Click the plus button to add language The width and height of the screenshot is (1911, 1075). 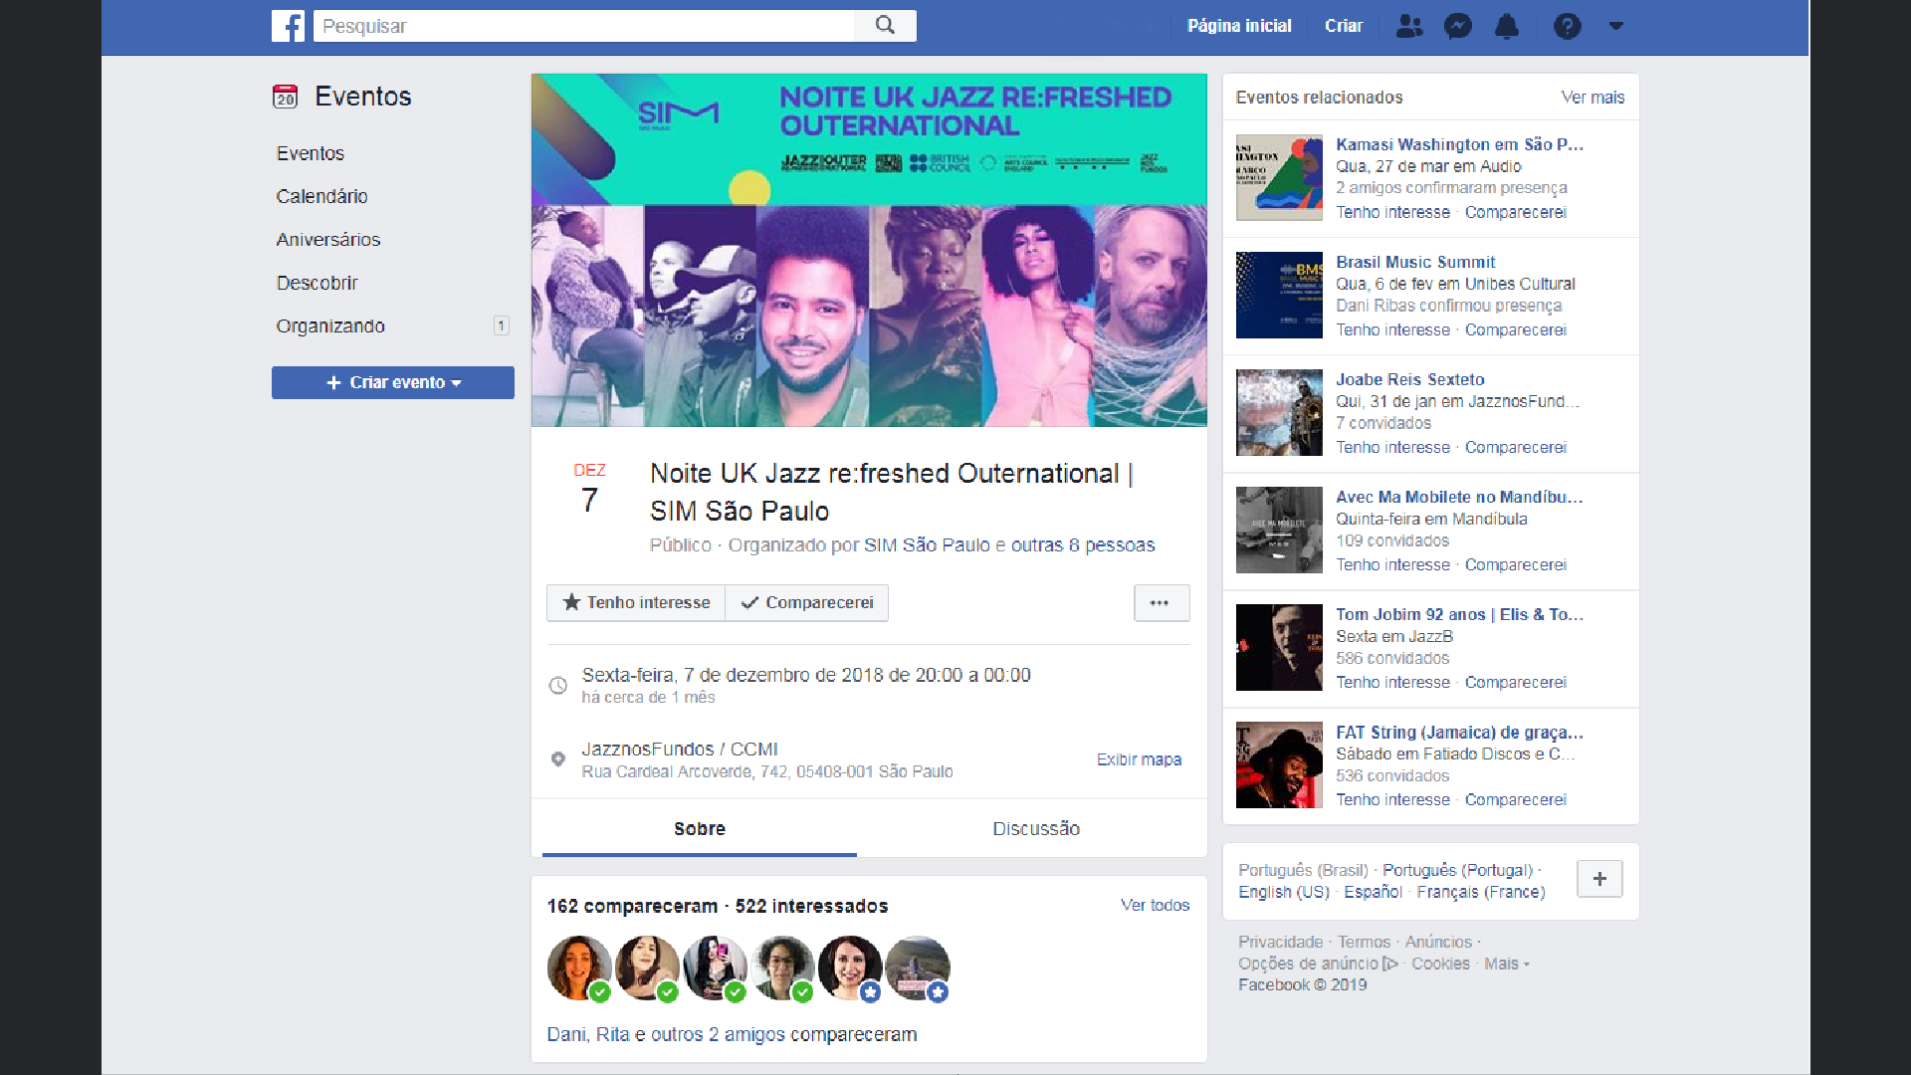[x=1599, y=879]
